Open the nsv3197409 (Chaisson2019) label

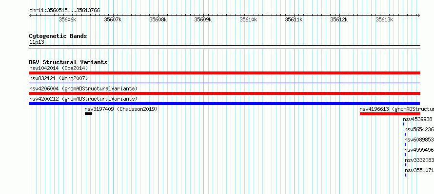pyautogui.click(x=121, y=109)
